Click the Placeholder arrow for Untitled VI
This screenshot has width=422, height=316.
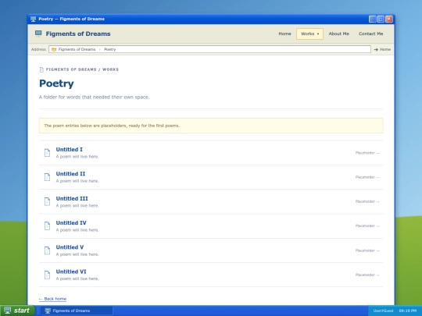367,275
